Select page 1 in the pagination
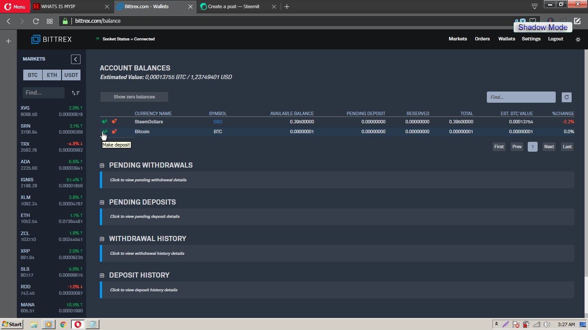The image size is (588, 330). [x=532, y=147]
